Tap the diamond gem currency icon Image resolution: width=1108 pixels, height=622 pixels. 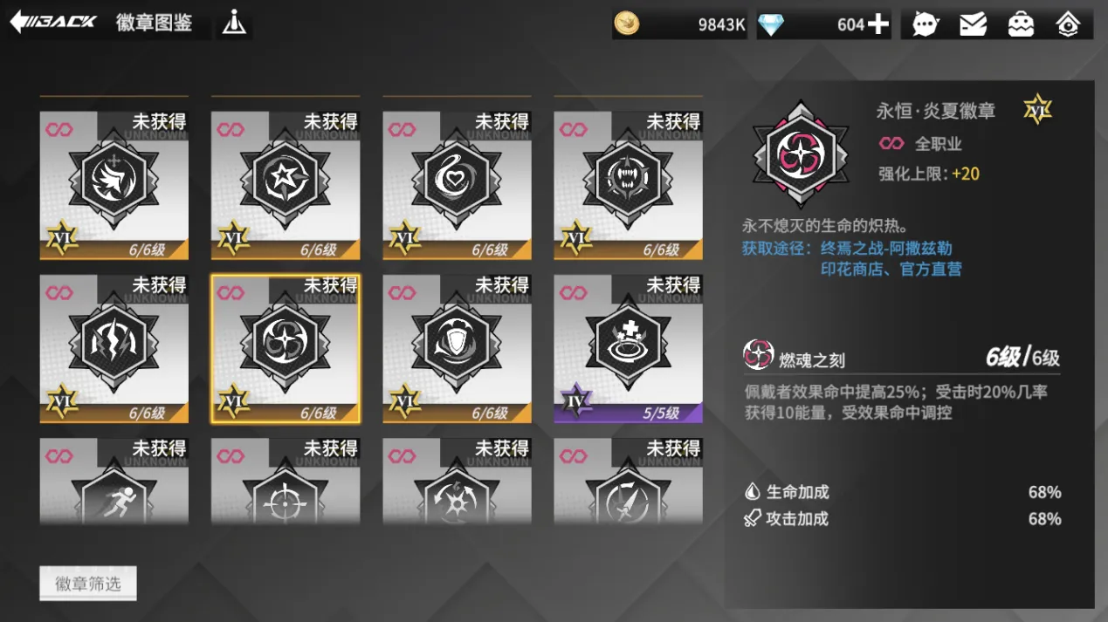coord(771,24)
